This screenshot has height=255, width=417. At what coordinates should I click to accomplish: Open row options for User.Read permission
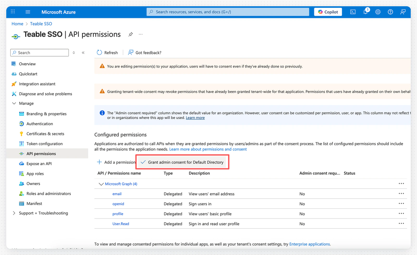click(401, 224)
